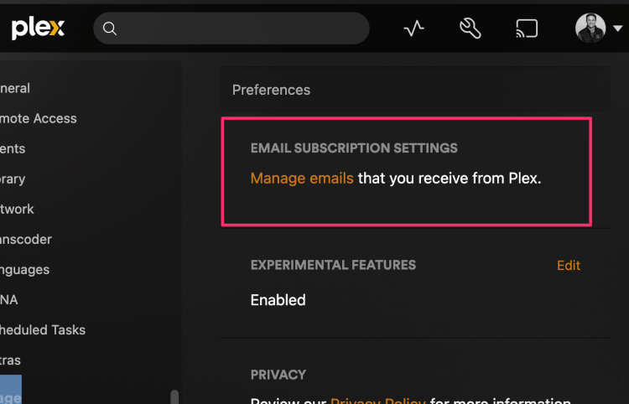
Task: Open Scheduled Tasks in the sidebar
Action: click(x=43, y=329)
